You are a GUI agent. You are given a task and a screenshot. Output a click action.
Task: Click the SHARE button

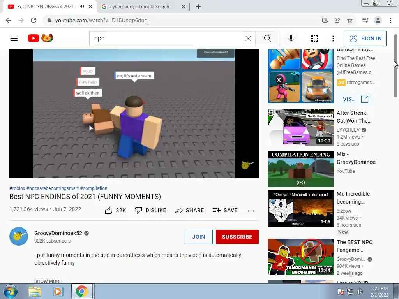[x=190, y=210]
